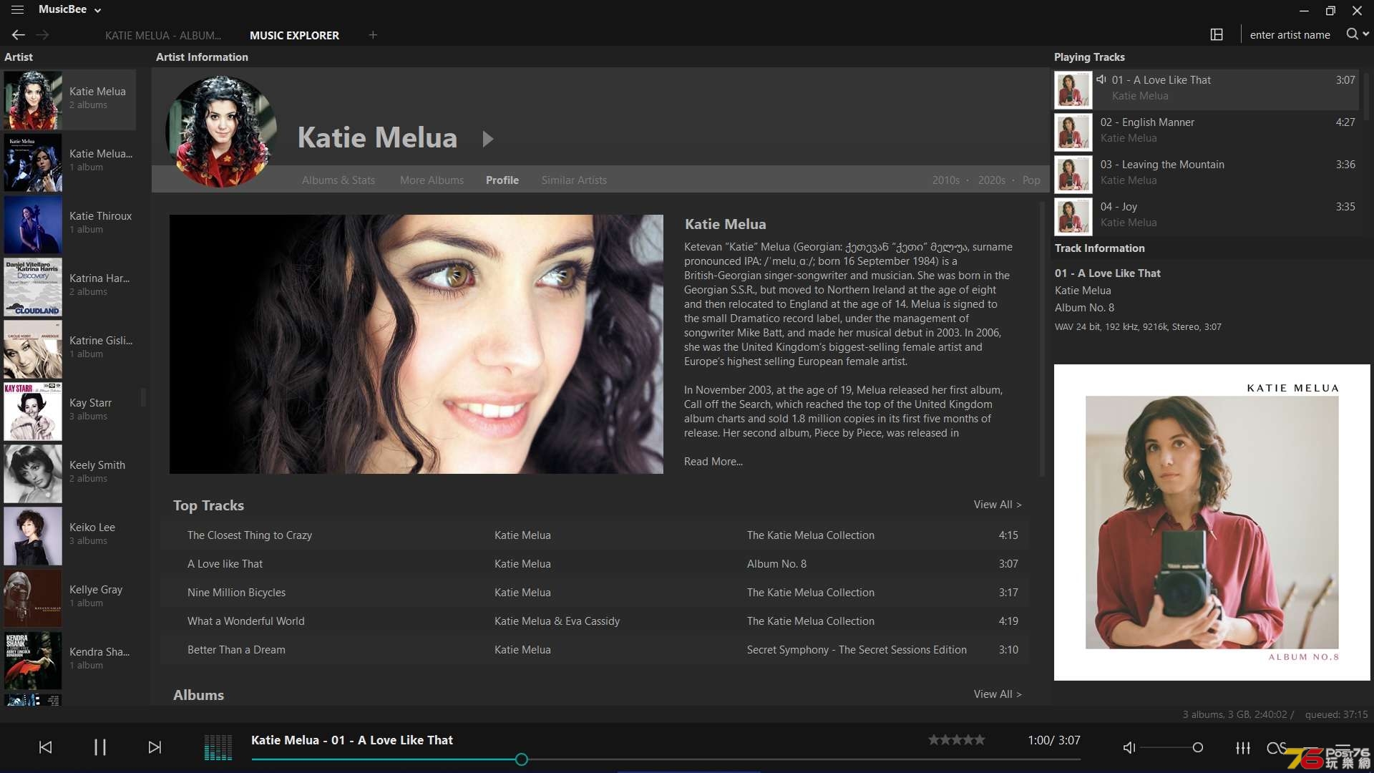Select Katrina Har... artist entry
Viewport: 1374px width, 773px height.
pyautogui.click(x=69, y=286)
